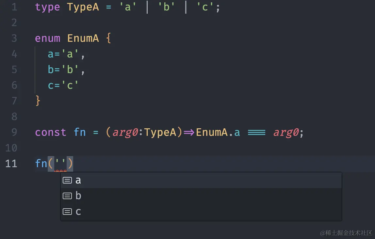Viewport: 375px width, 239px height.
Task: Click enum member a='a' on line 4
Action: point(63,54)
